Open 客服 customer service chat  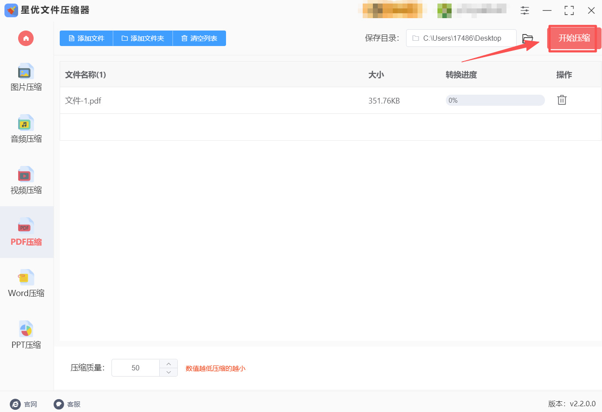pyautogui.click(x=67, y=404)
